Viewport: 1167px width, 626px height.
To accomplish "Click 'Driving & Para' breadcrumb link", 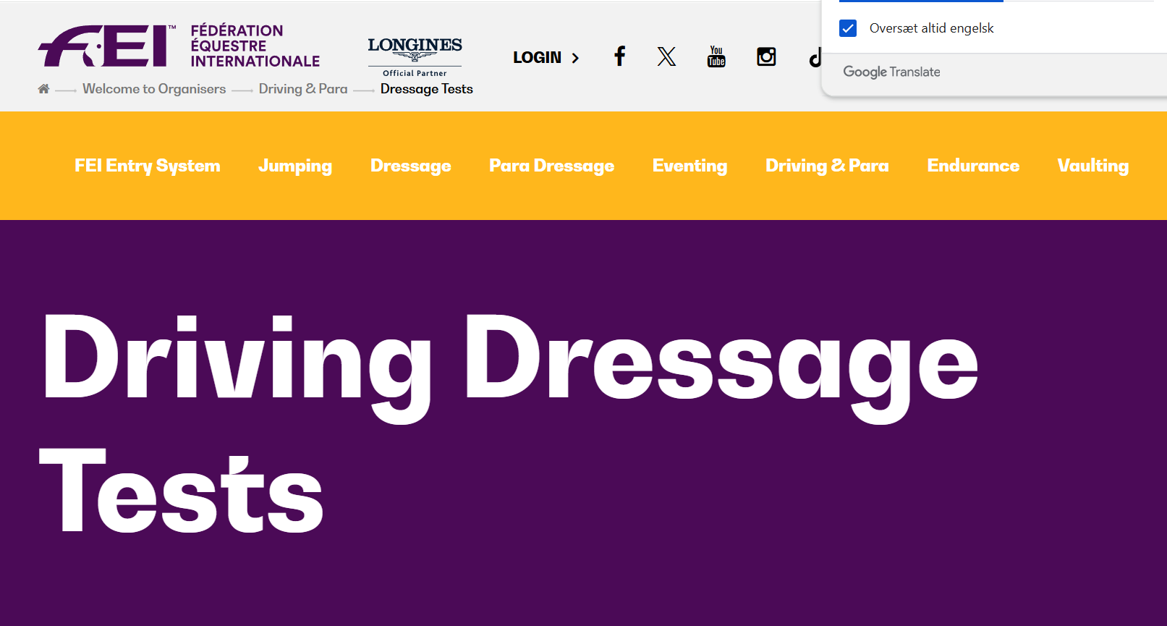I will point(303,89).
